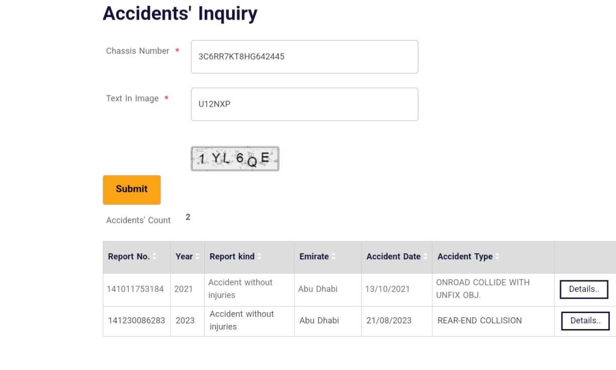Open Details for the 2021 accident report
This screenshot has height=370, width=616.
coord(584,290)
